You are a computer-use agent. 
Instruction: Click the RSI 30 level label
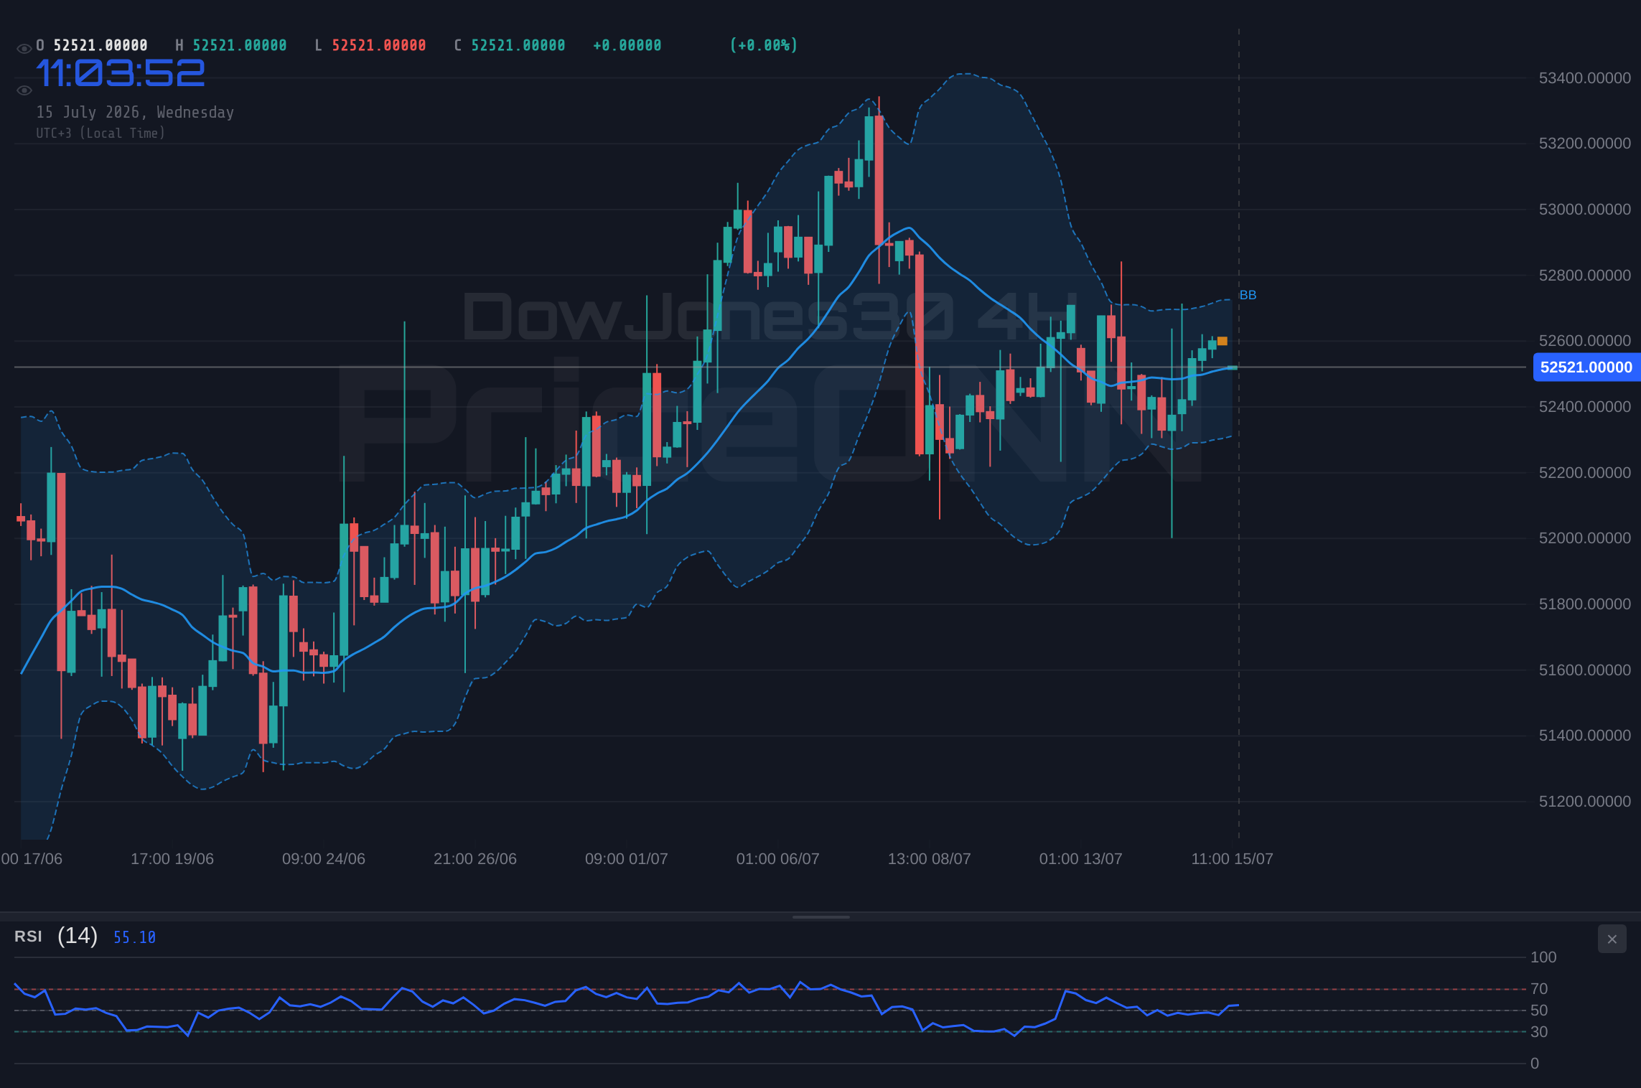(x=1539, y=1032)
